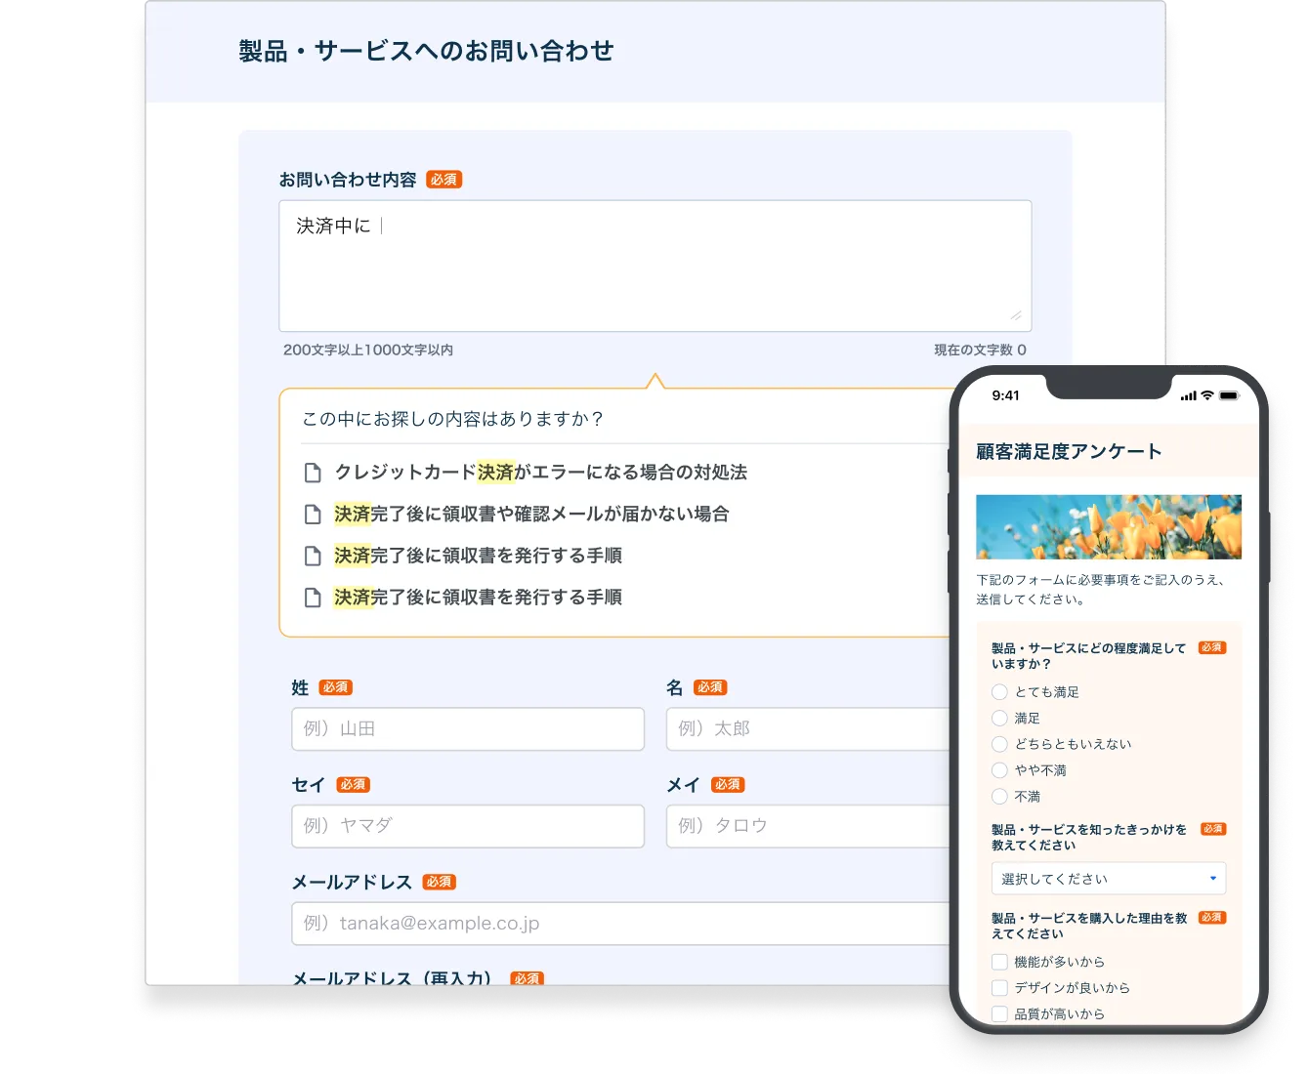Screen dimensions: 1309x1074
Task: Select the どちらともいえない radio option
Action: pos(999,744)
